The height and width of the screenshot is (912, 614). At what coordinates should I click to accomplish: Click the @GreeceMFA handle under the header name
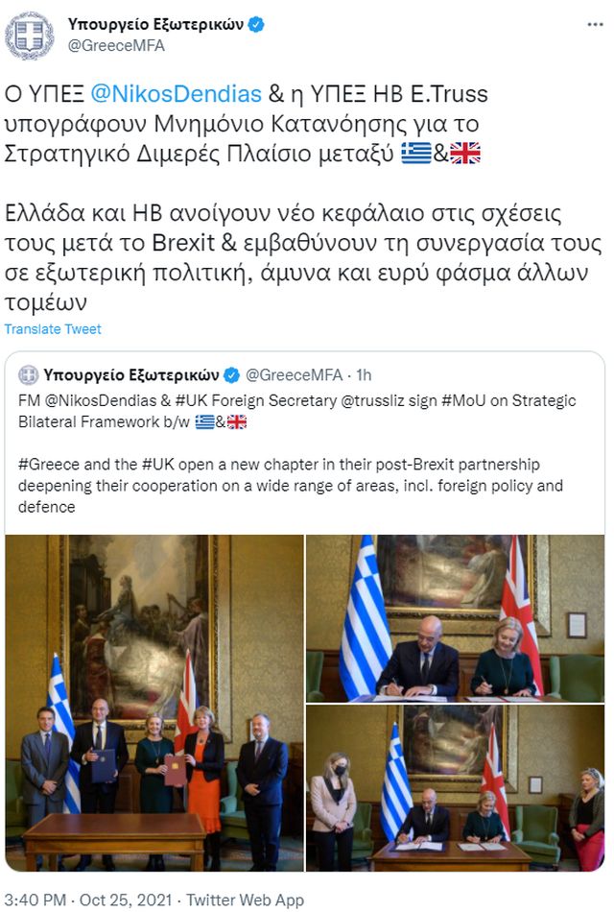[x=116, y=45]
